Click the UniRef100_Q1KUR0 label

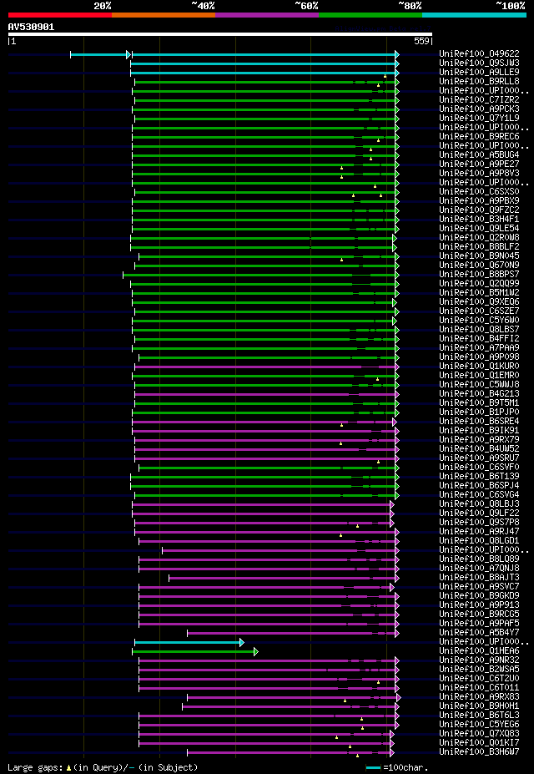[x=479, y=367]
